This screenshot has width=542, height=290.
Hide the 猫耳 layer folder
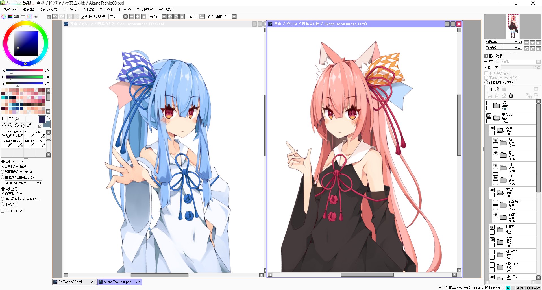click(x=492, y=240)
